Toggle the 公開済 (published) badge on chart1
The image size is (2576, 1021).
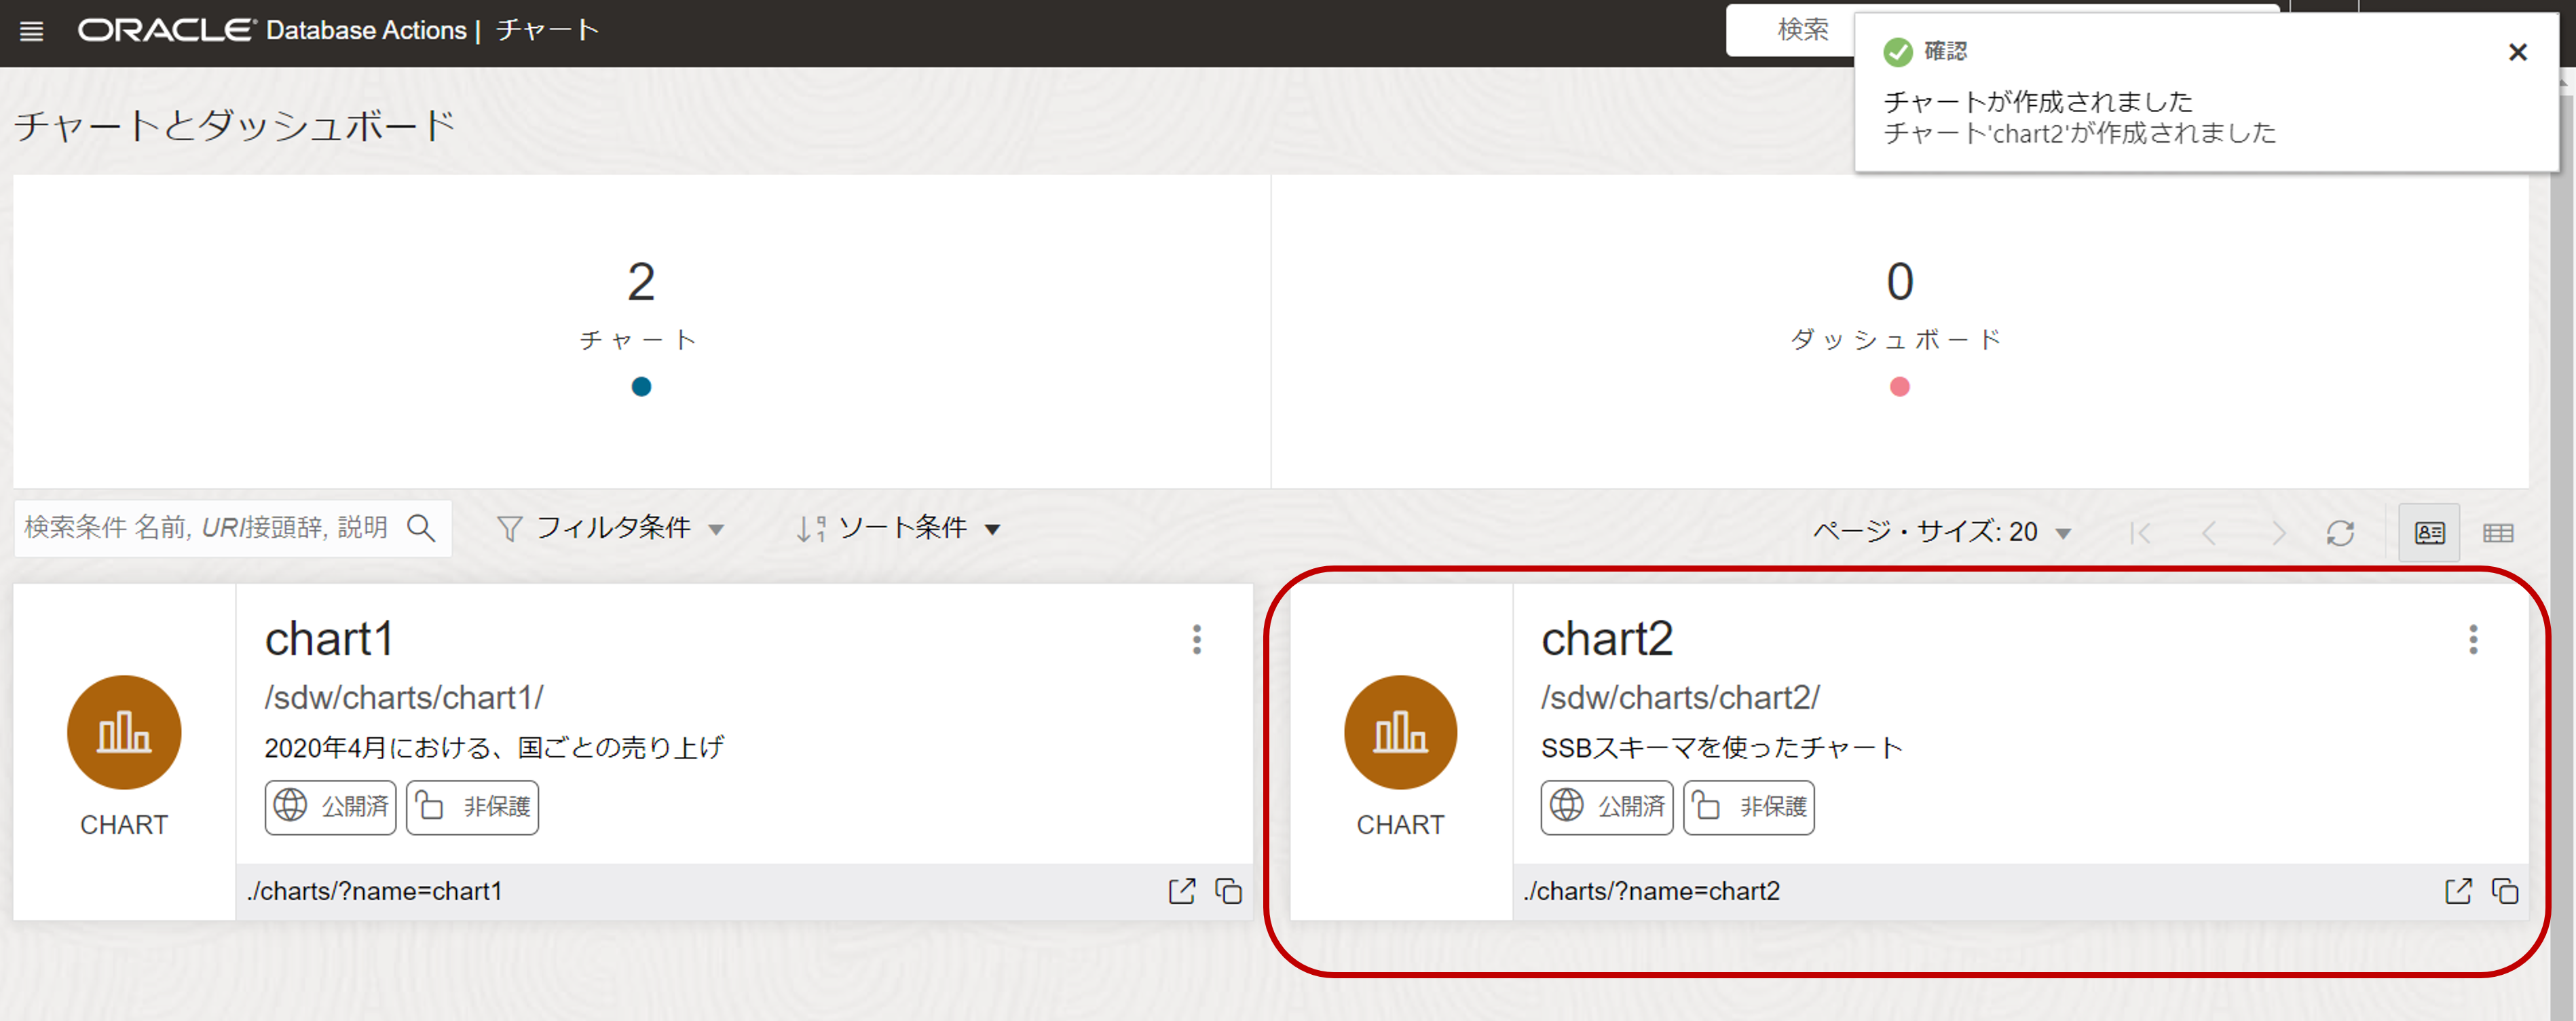tap(330, 807)
